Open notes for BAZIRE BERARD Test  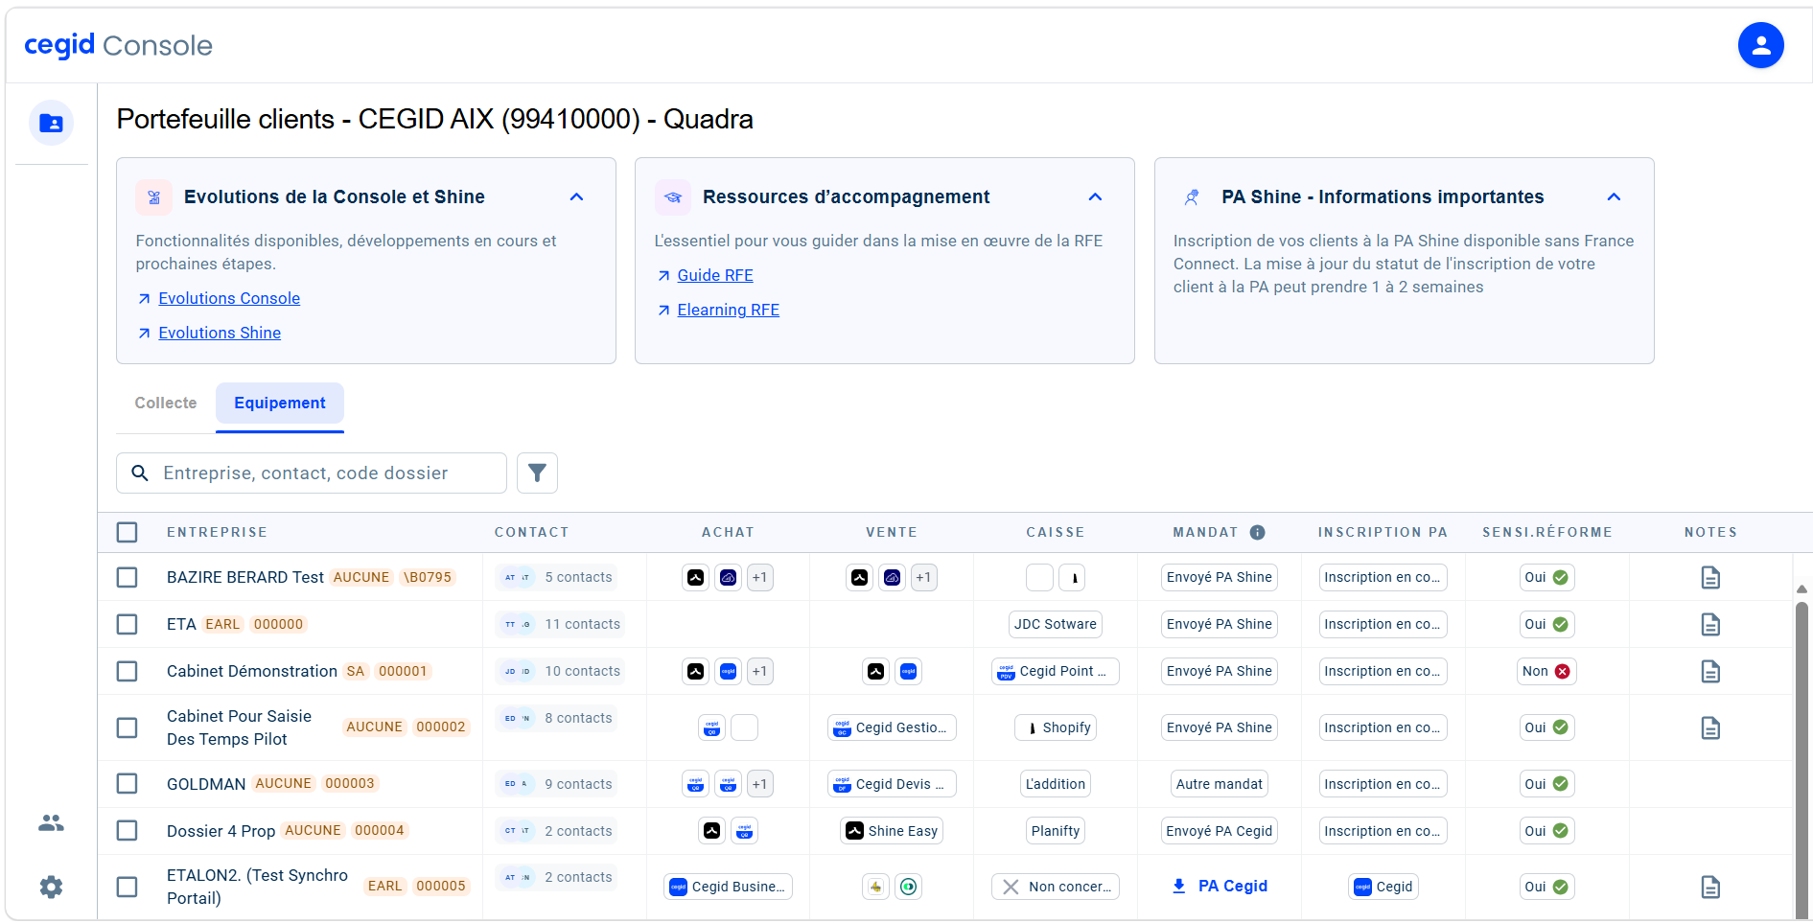coord(1710,577)
